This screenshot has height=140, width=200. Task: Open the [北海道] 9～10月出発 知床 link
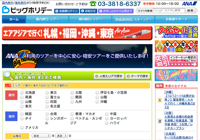(x=178, y=136)
